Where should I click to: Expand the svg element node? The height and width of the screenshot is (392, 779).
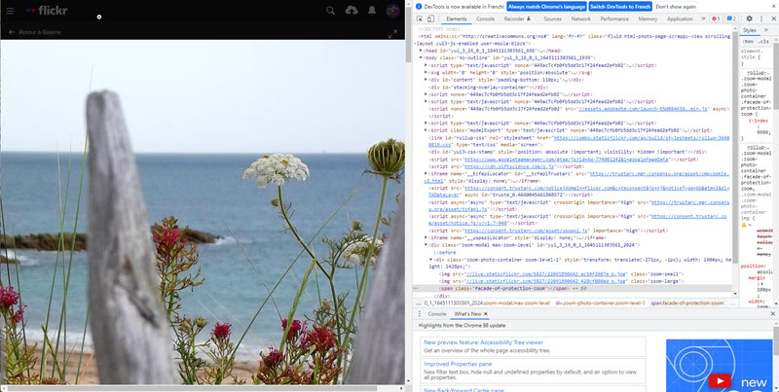[x=426, y=72]
